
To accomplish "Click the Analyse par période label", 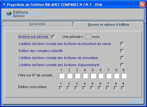I will coord(33,37).
